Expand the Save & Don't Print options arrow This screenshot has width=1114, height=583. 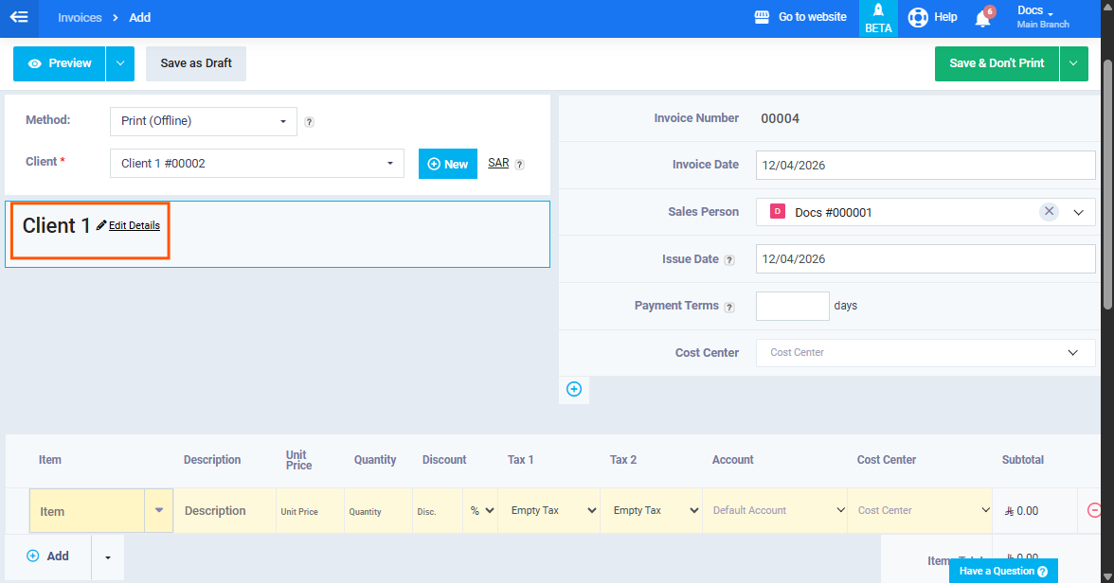(1073, 63)
